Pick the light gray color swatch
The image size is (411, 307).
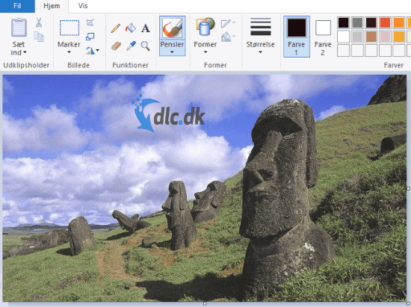(x=357, y=37)
